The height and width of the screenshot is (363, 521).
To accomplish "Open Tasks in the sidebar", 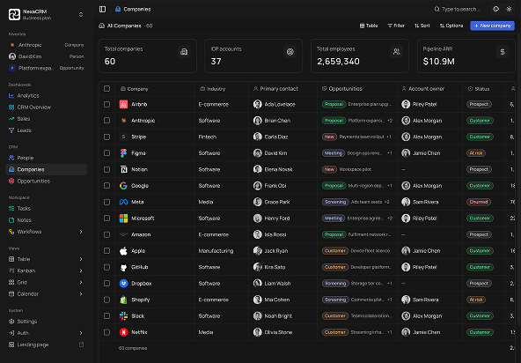I will [46, 209].
